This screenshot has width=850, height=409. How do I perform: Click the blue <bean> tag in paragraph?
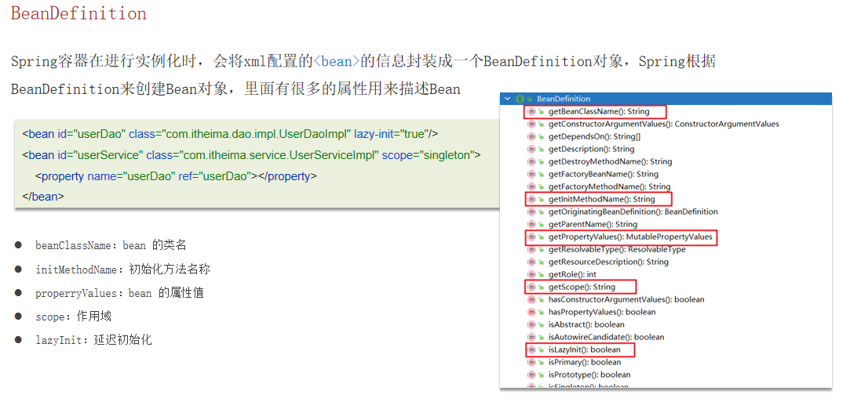(337, 61)
